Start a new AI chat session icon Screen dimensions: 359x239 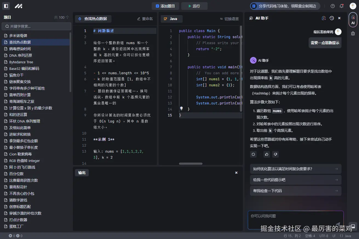(324, 18)
